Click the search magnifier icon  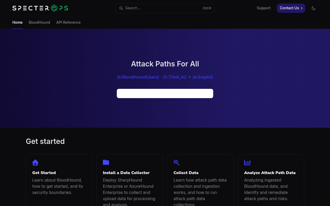[x=121, y=8]
